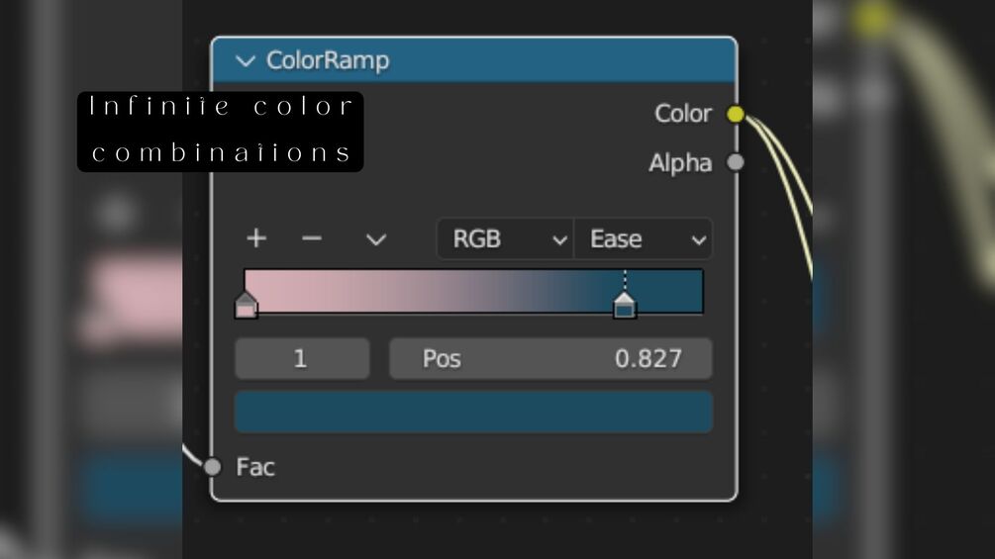Open the dark blue stop color swatch
The image size is (995, 559).
473,412
